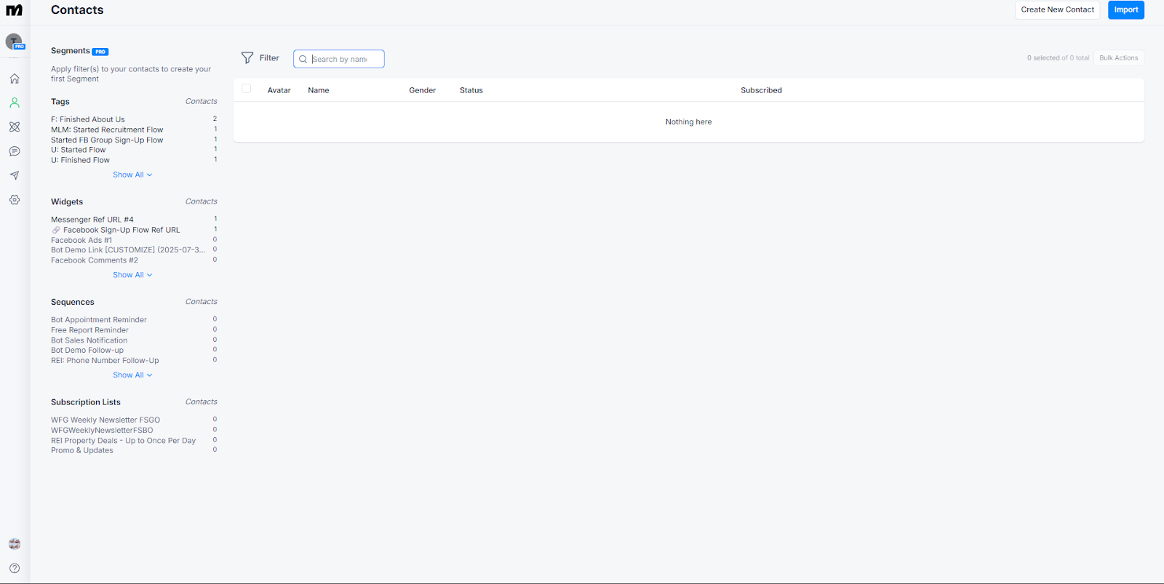The width and height of the screenshot is (1164, 584).
Task: Click the blue Import button
Action: pos(1125,9)
